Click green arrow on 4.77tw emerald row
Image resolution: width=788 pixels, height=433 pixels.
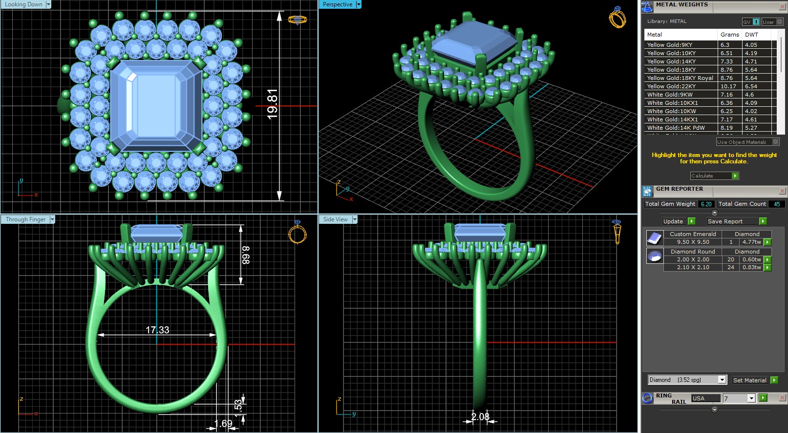[767, 242]
